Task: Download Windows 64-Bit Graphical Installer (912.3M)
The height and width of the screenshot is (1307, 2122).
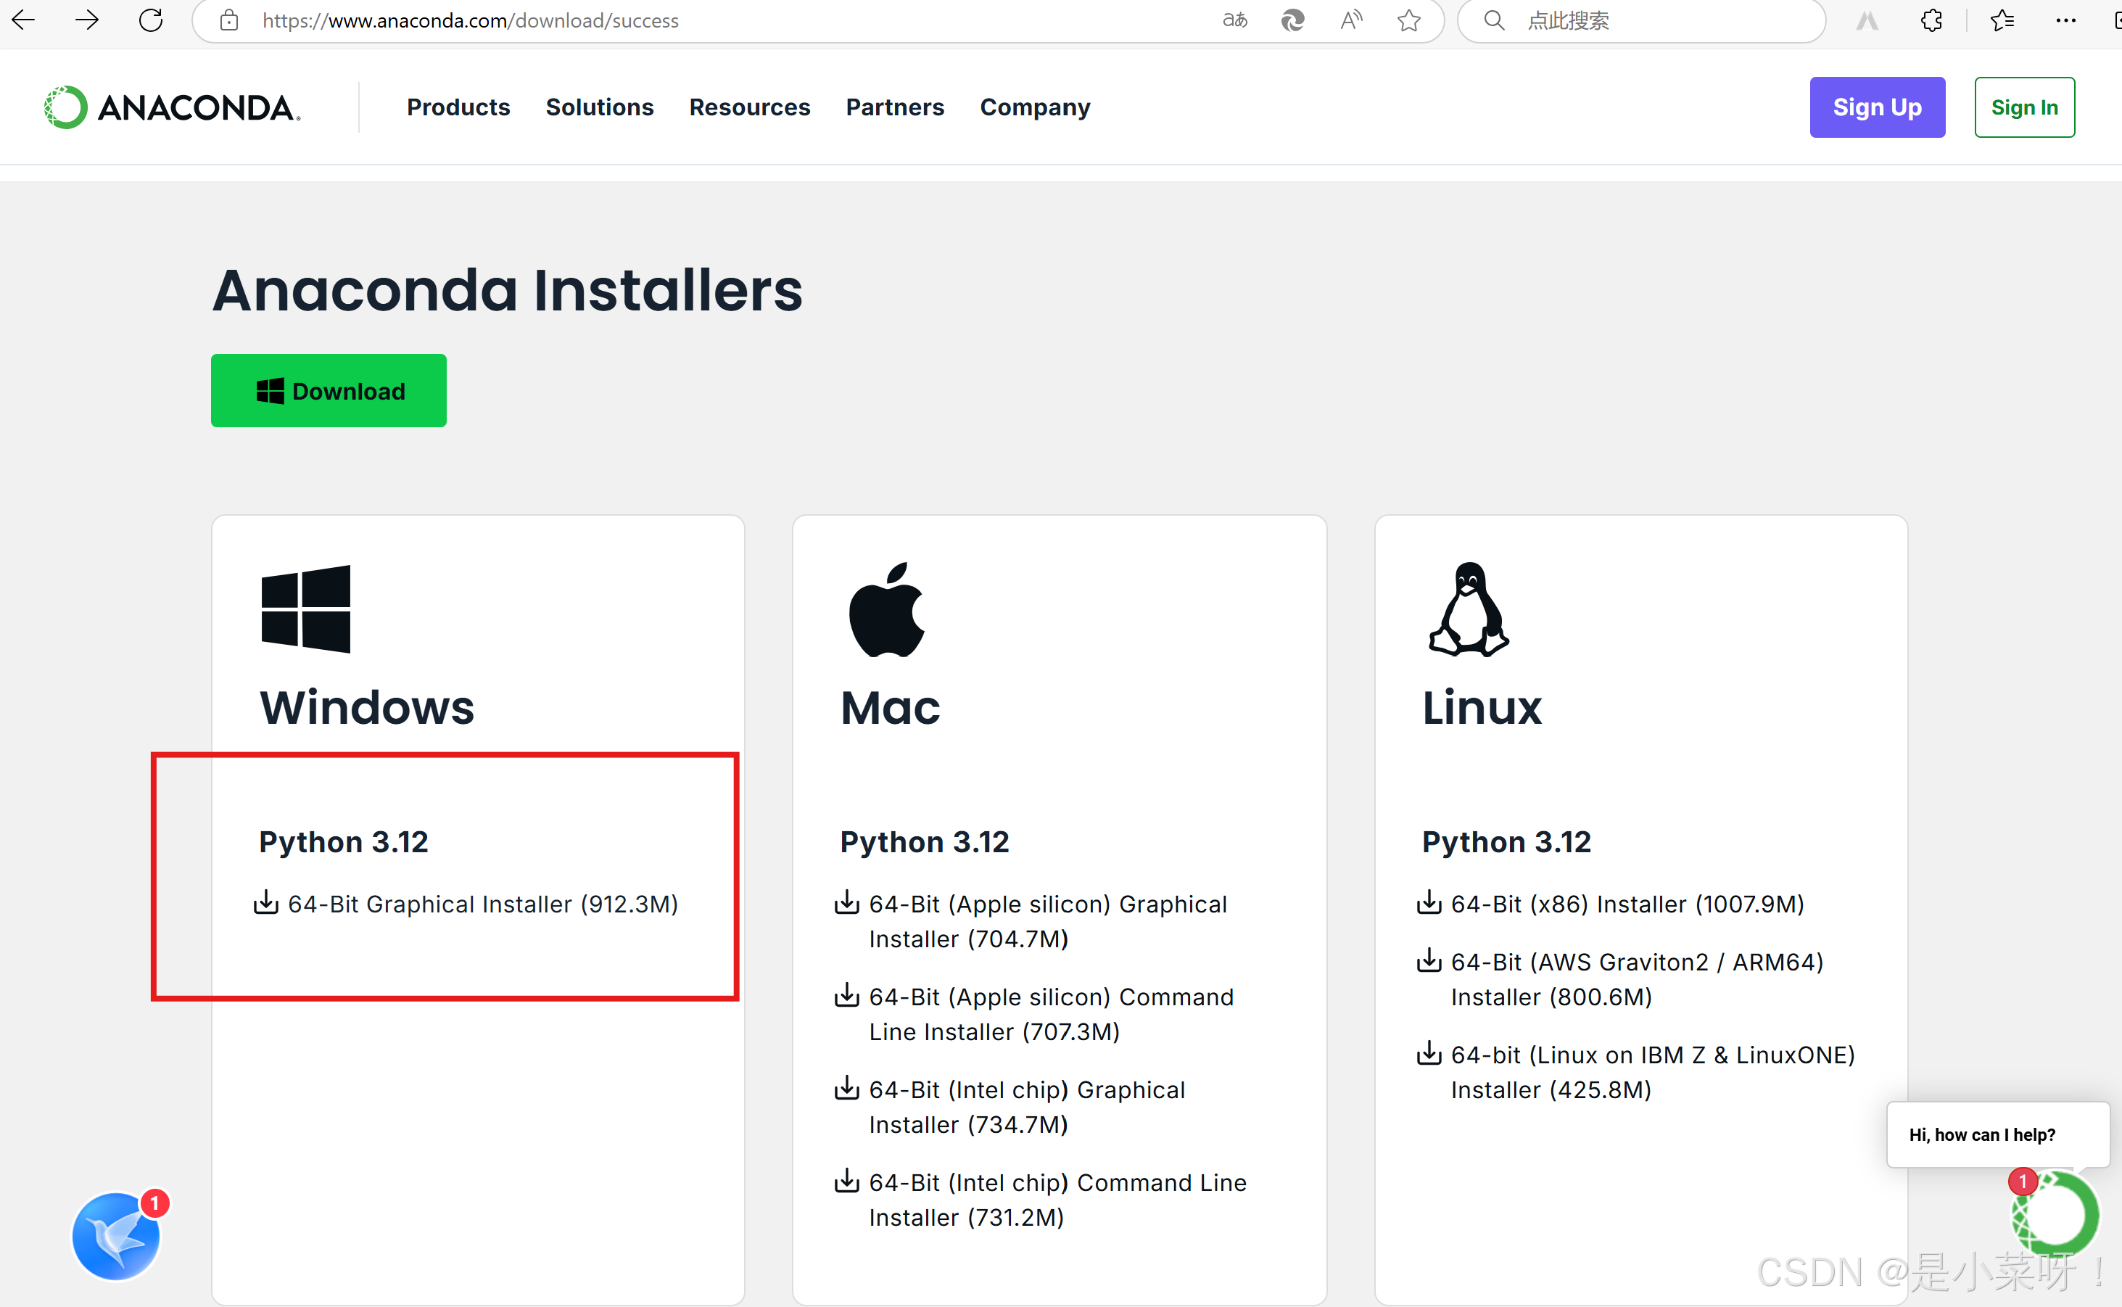Action: (482, 904)
